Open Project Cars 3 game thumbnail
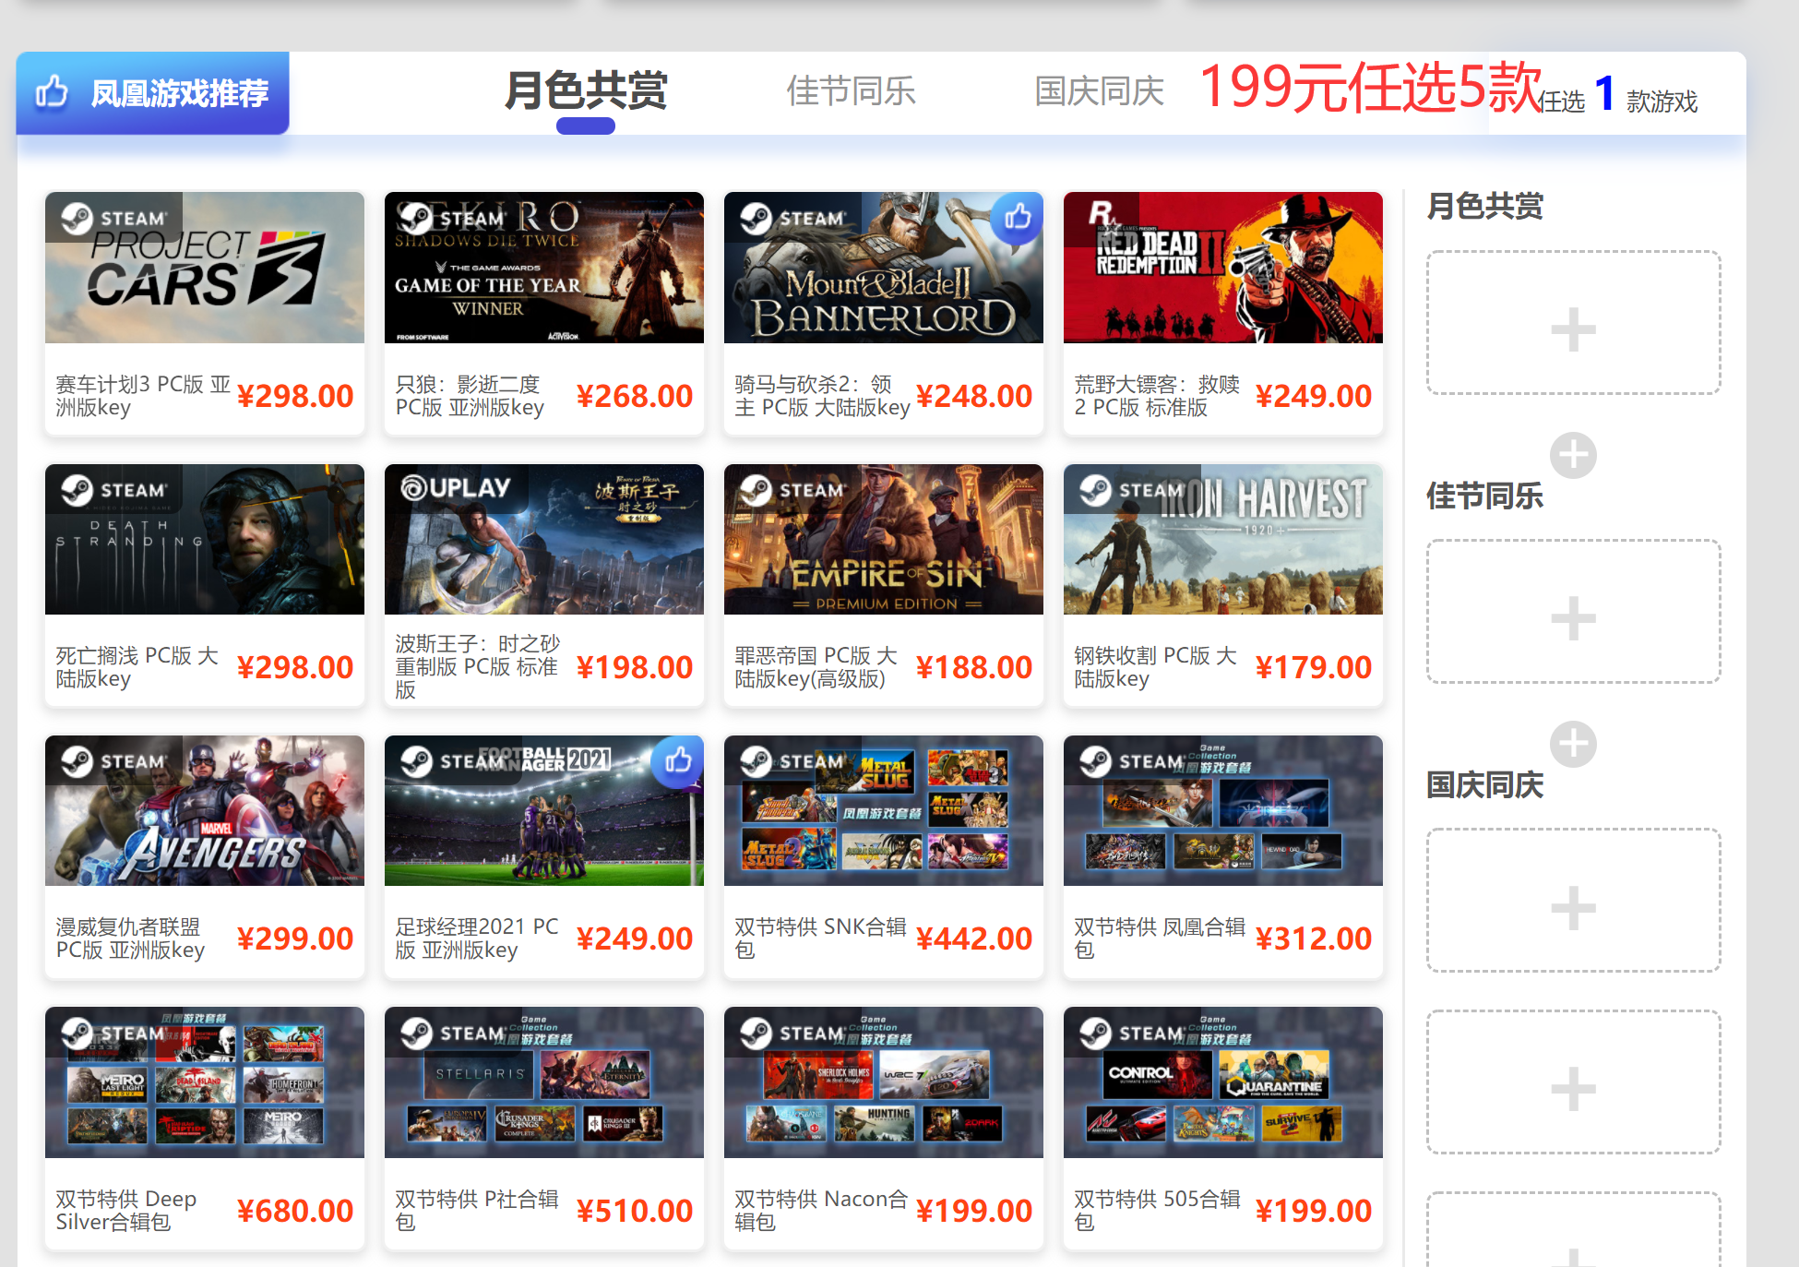The width and height of the screenshot is (1799, 1267). click(x=205, y=268)
